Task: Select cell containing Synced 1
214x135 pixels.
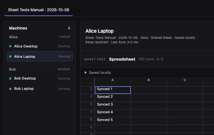Action: 113,90
